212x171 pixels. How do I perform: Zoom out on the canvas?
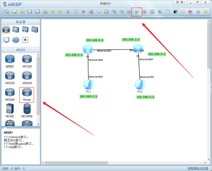coord(122,12)
